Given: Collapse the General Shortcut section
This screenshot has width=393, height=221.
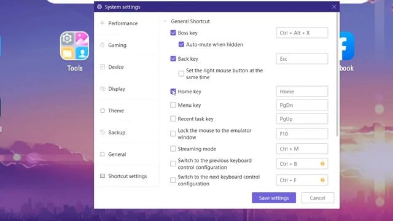Looking at the screenshot, I should [x=165, y=21].
